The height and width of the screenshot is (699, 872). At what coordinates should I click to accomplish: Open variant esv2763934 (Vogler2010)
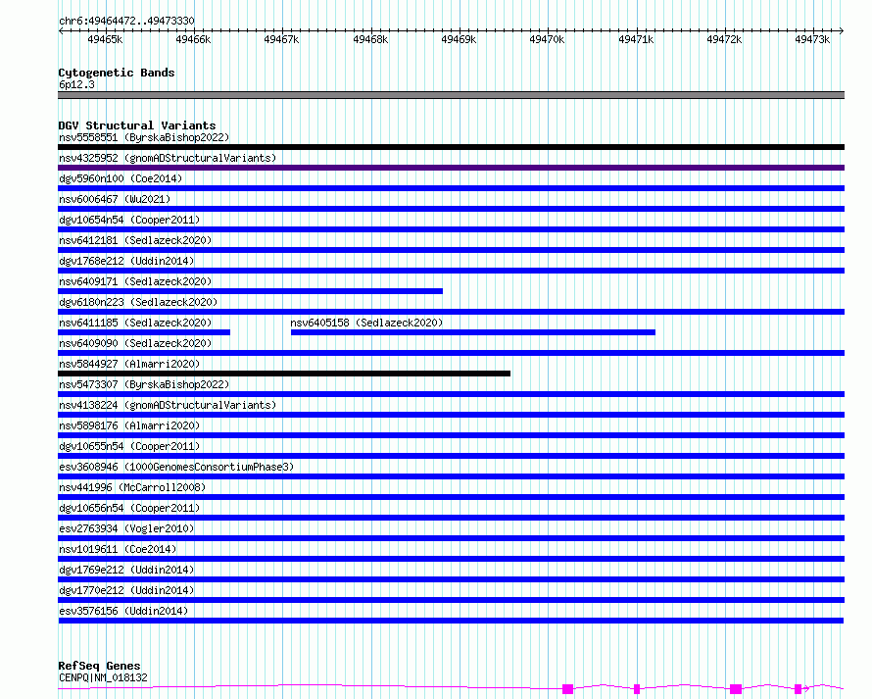pyautogui.click(x=126, y=528)
